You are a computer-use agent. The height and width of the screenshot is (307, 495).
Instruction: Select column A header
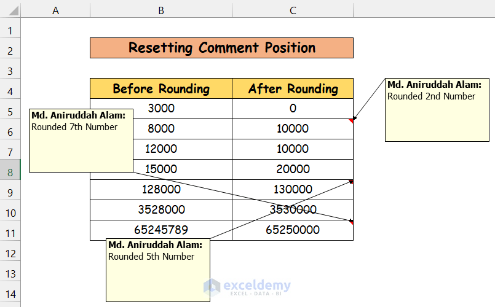coord(55,10)
